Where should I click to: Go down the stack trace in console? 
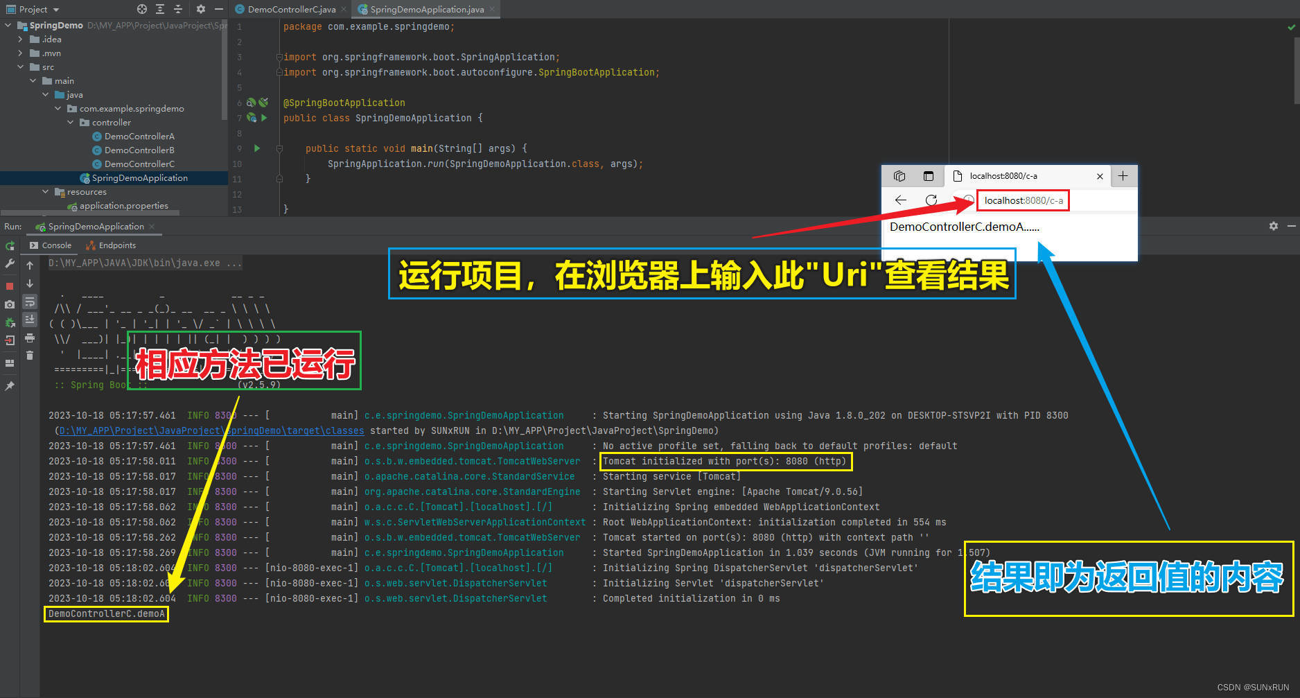[30, 283]
